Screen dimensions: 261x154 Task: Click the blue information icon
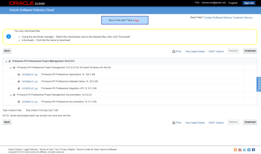point(9,36)
